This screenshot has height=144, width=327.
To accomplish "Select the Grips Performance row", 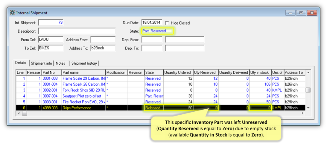I will tap(161, 108).
